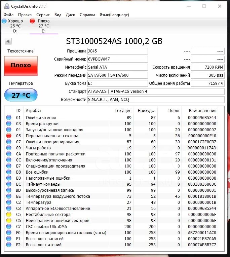This screenshot has width=230, height=257.
Task: Click red status icon of Переназначенные сектора row
Action: [x=9, y=136]
